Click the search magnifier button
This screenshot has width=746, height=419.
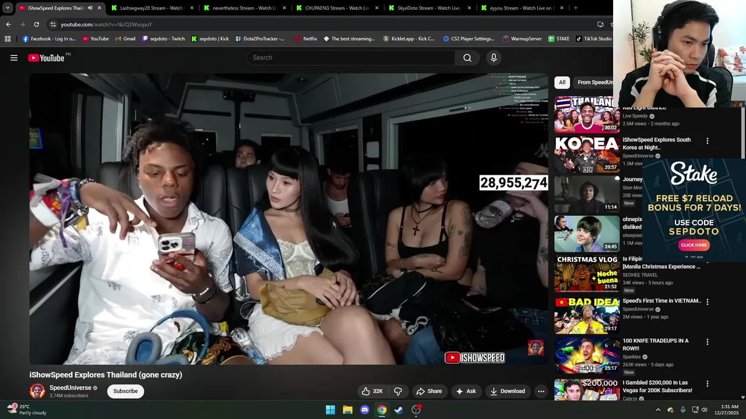[467, 58]
